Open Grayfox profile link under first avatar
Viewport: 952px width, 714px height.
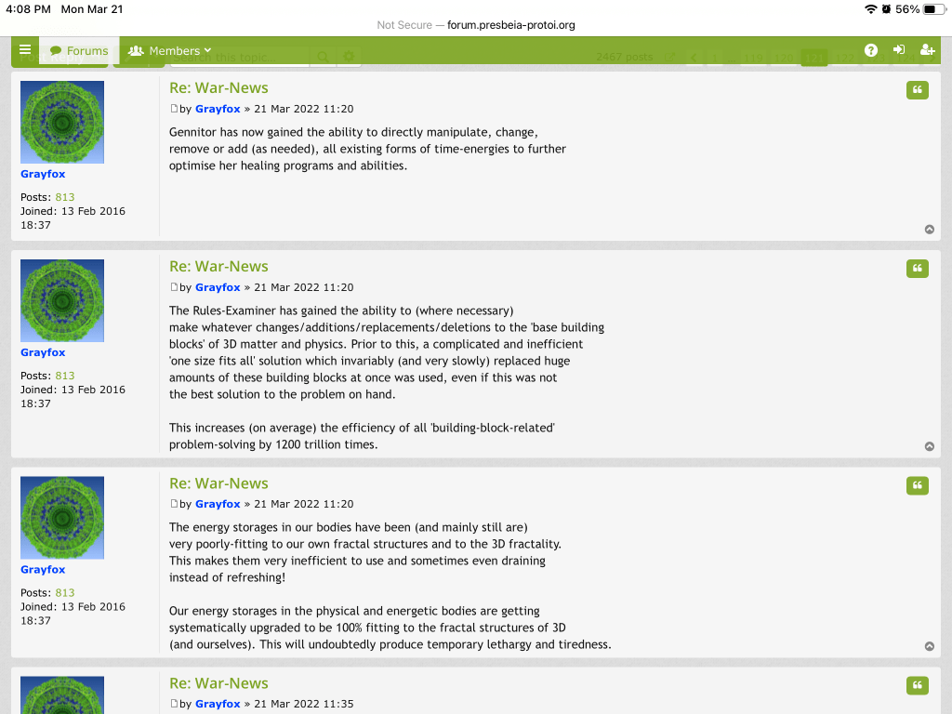click(x=43, y=174)
